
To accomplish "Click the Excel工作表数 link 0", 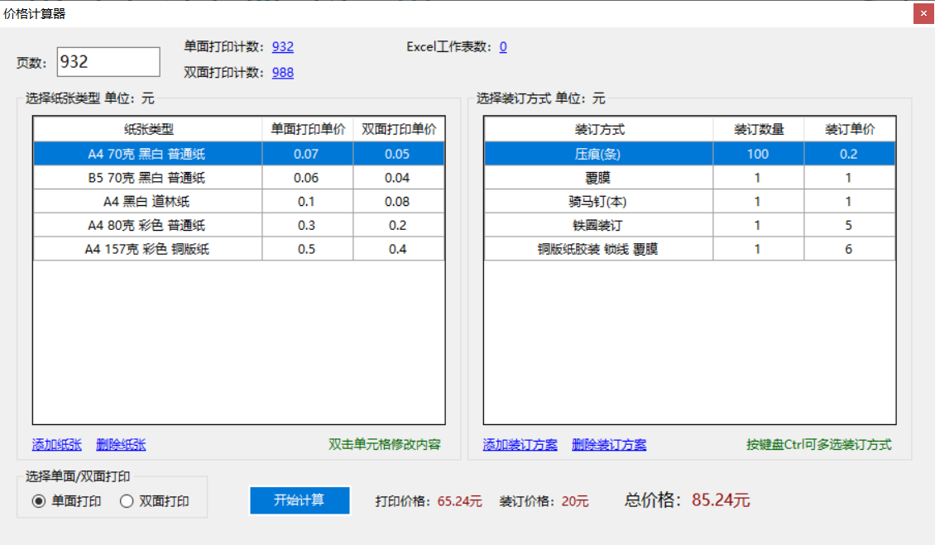I will (x=503, y=46).
